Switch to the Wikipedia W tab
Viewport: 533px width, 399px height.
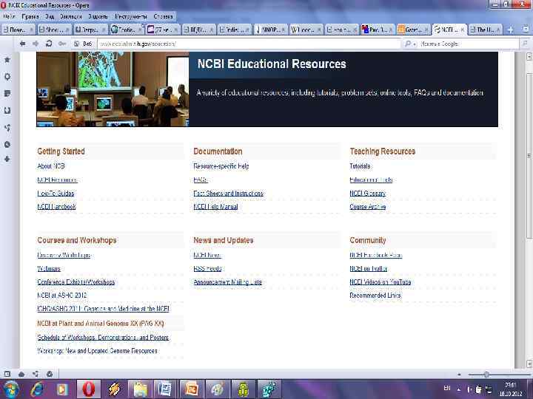305,30
